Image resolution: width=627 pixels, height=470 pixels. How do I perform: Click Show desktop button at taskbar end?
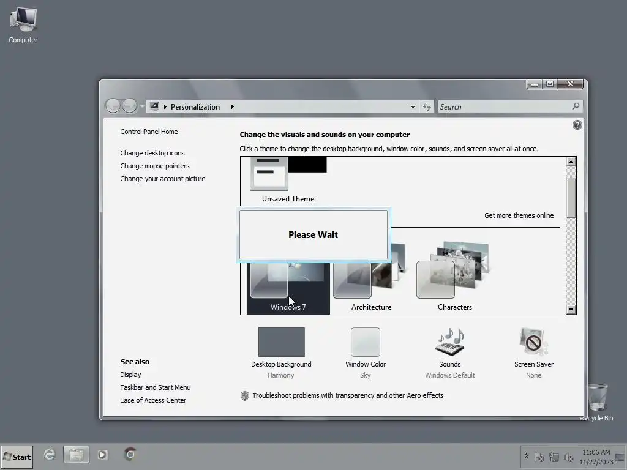(x=621, y=457)
